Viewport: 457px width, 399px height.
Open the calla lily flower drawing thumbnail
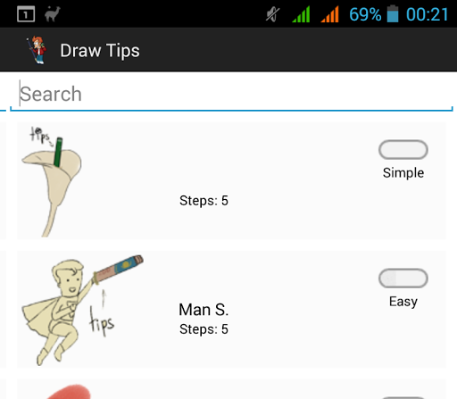(x=52, y=181)
